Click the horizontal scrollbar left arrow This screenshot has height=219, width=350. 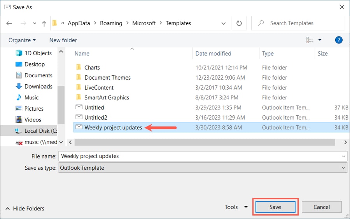click(x=70, y=142)
